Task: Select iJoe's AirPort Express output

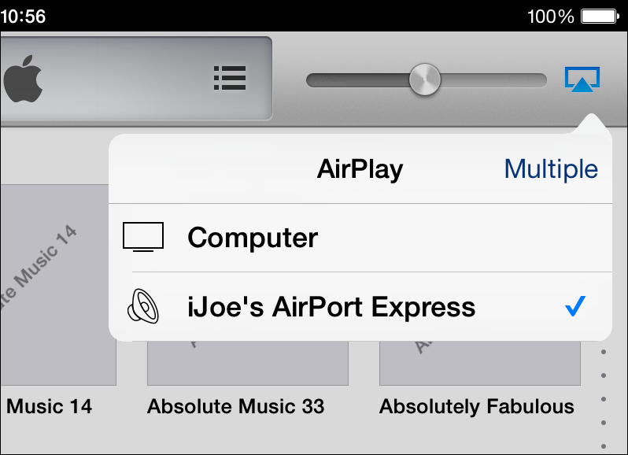Action: pyautogui.click(x=360, y=307)
